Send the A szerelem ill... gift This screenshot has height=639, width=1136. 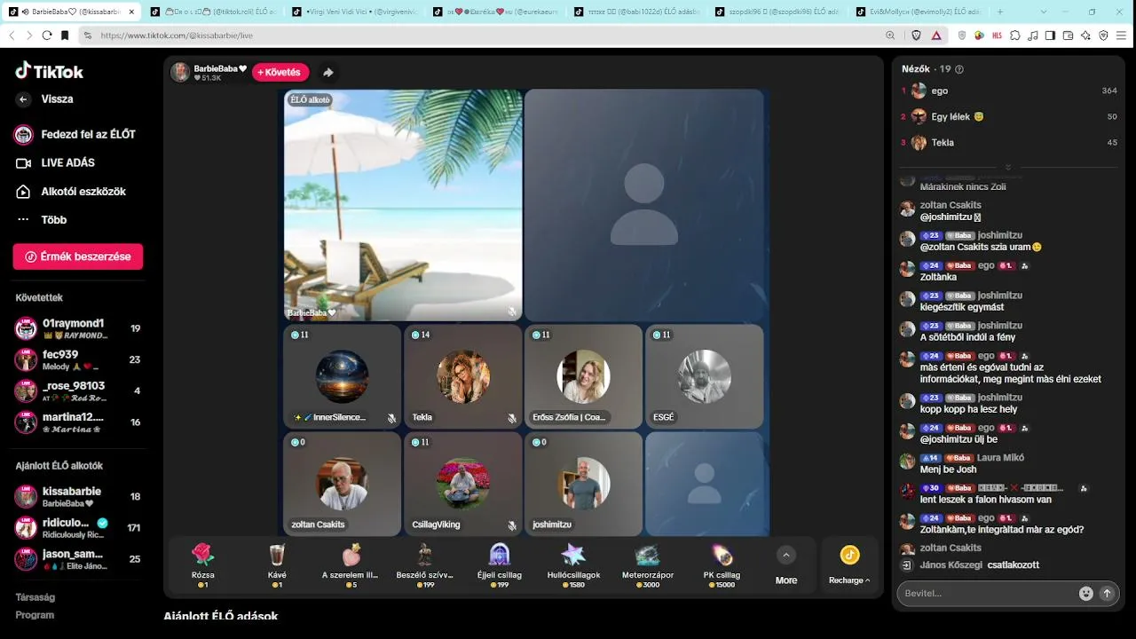[351, 565]
